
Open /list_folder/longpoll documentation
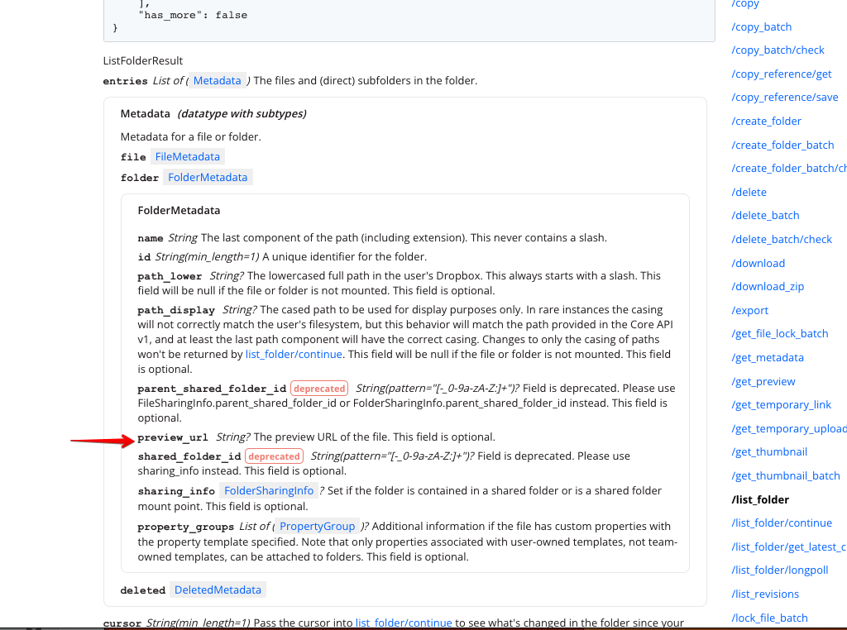click(780, 570)
